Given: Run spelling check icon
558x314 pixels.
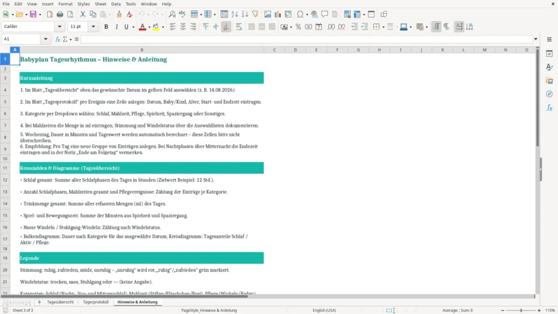Looking at the screenshot, I should point(182,14).
